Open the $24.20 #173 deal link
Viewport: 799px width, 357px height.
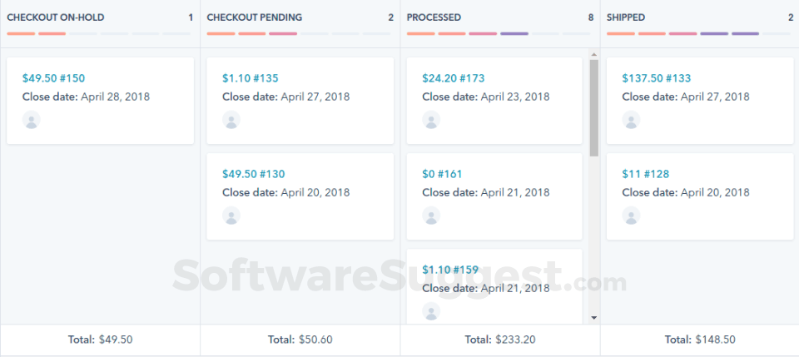tap(453, 78)
